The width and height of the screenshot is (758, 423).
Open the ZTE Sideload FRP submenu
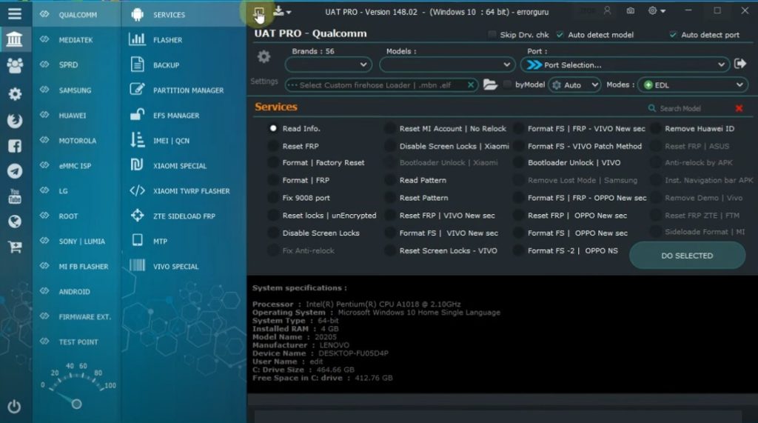click(x=184, y=216)
